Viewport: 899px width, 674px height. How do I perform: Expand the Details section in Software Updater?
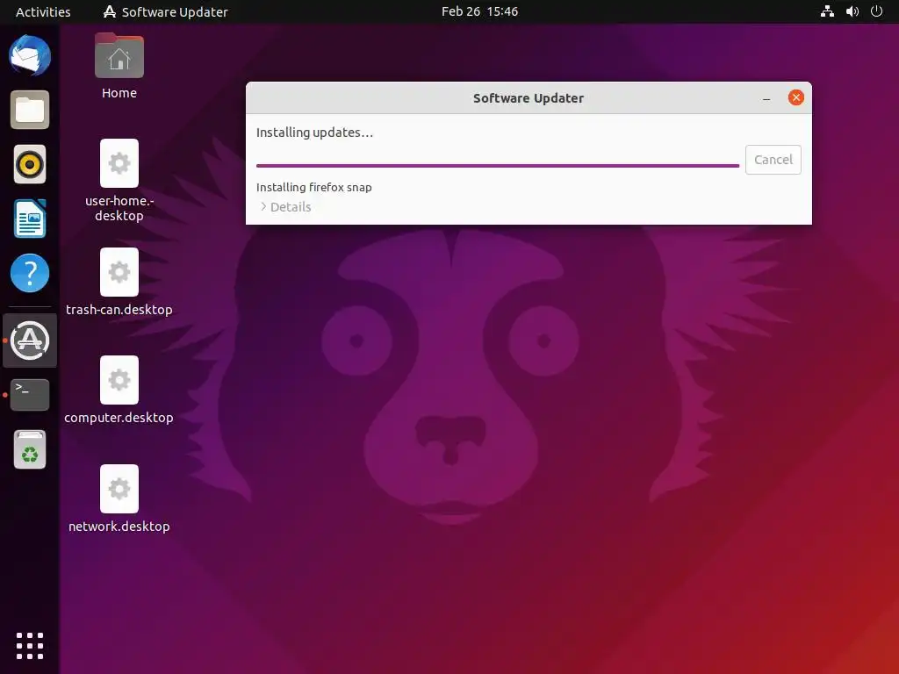285,207
